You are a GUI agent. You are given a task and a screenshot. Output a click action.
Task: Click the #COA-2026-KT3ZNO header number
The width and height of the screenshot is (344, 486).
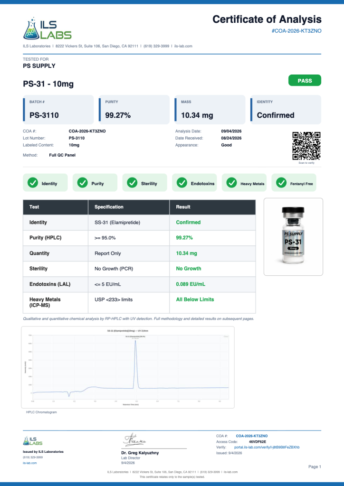click(296, 31)
